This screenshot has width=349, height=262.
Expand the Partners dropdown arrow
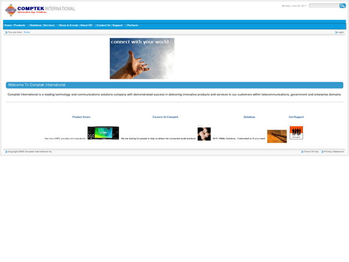(x=140, y=25)
